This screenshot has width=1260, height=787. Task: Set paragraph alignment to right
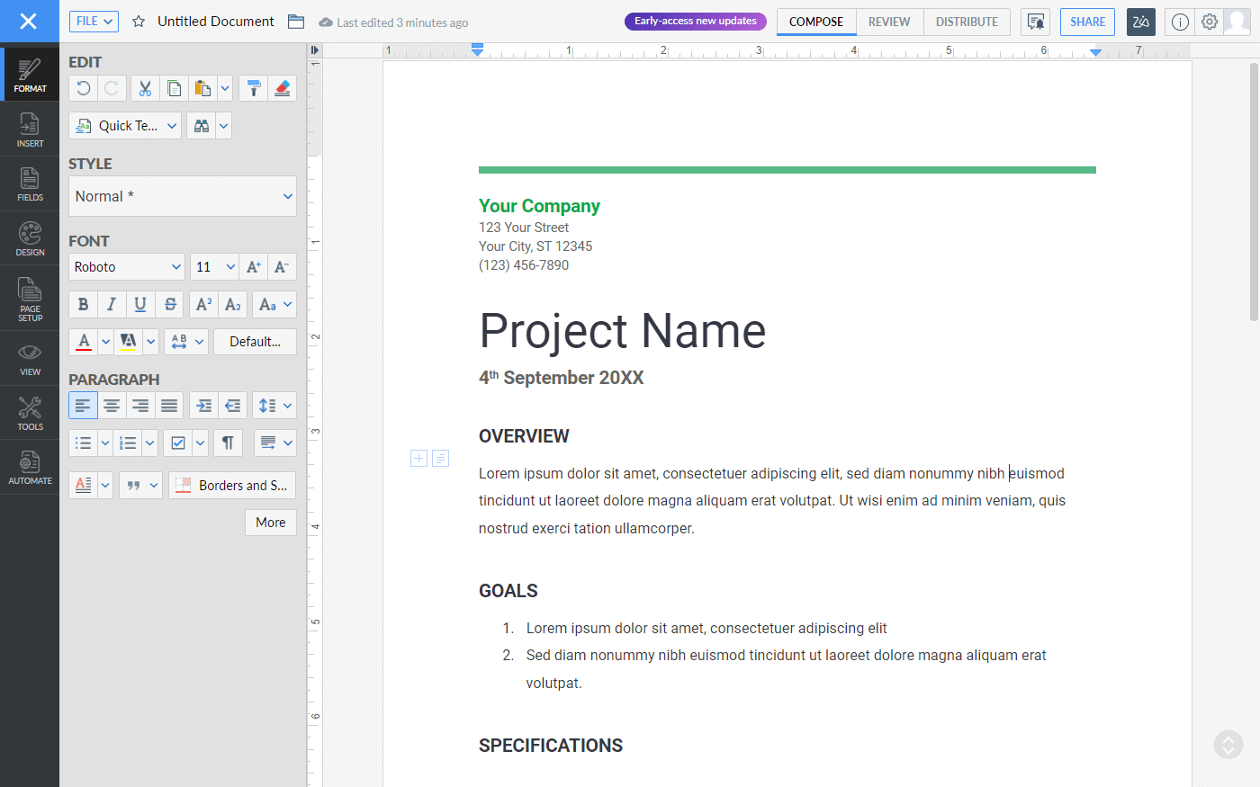click(140, 406)
